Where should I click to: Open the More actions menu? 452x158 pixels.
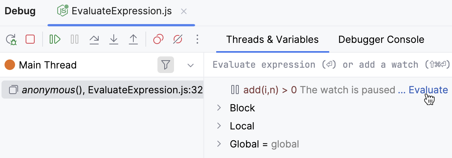click(197, 39)
